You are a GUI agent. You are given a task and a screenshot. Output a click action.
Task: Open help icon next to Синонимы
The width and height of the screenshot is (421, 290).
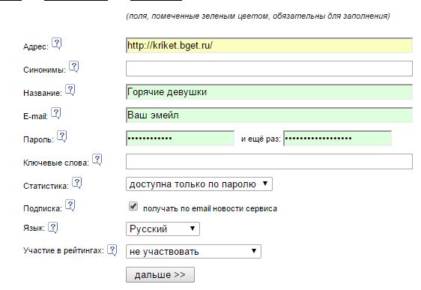tap(74, 67)
